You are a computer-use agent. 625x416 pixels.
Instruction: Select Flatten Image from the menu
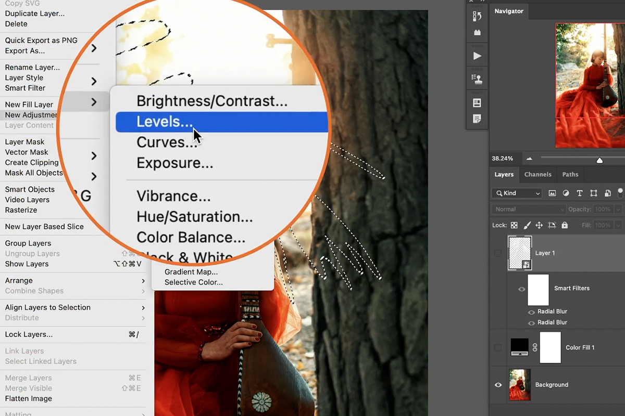(x=29, y=398)
